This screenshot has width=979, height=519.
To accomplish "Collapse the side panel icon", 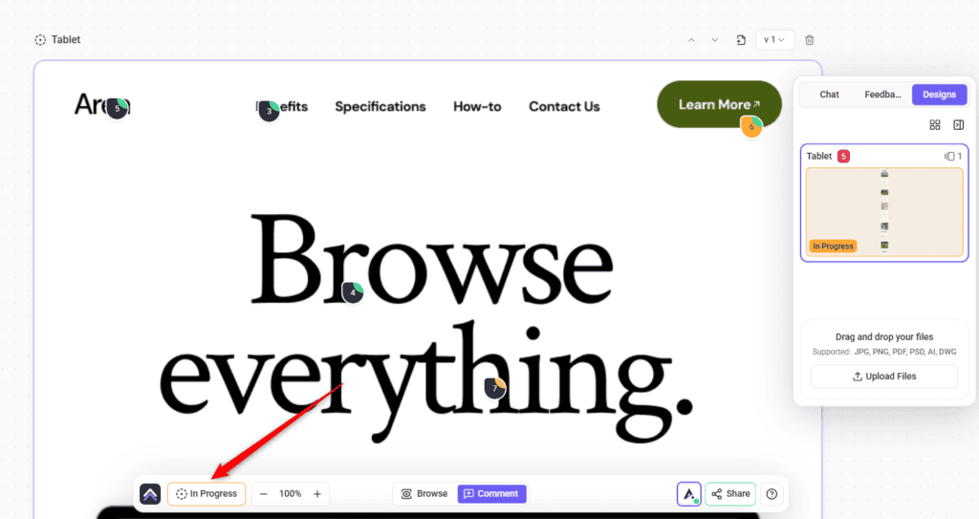I will [958, 125].
